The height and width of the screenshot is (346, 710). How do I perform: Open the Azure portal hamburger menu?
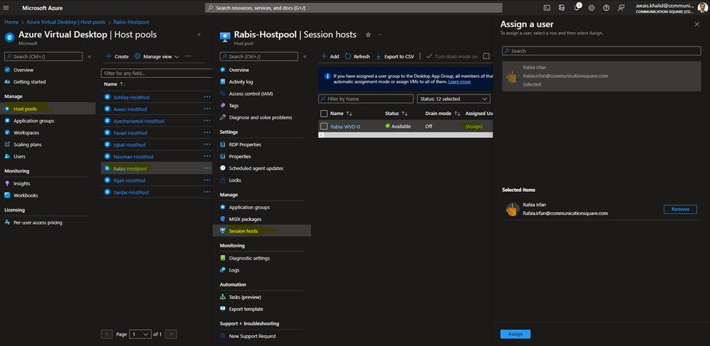click(x=6, y=8)
